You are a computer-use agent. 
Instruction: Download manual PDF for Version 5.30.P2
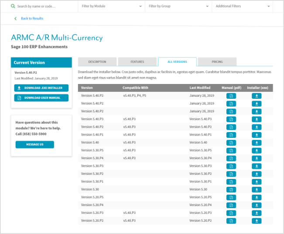(231, 174)
